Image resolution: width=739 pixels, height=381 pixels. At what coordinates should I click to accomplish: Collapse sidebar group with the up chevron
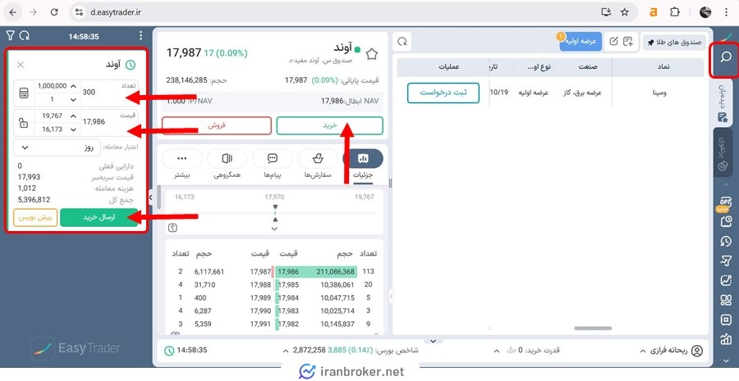pos(726,184)
